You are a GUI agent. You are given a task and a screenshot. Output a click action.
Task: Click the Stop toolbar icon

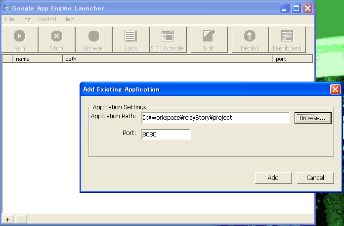point(57,36)
